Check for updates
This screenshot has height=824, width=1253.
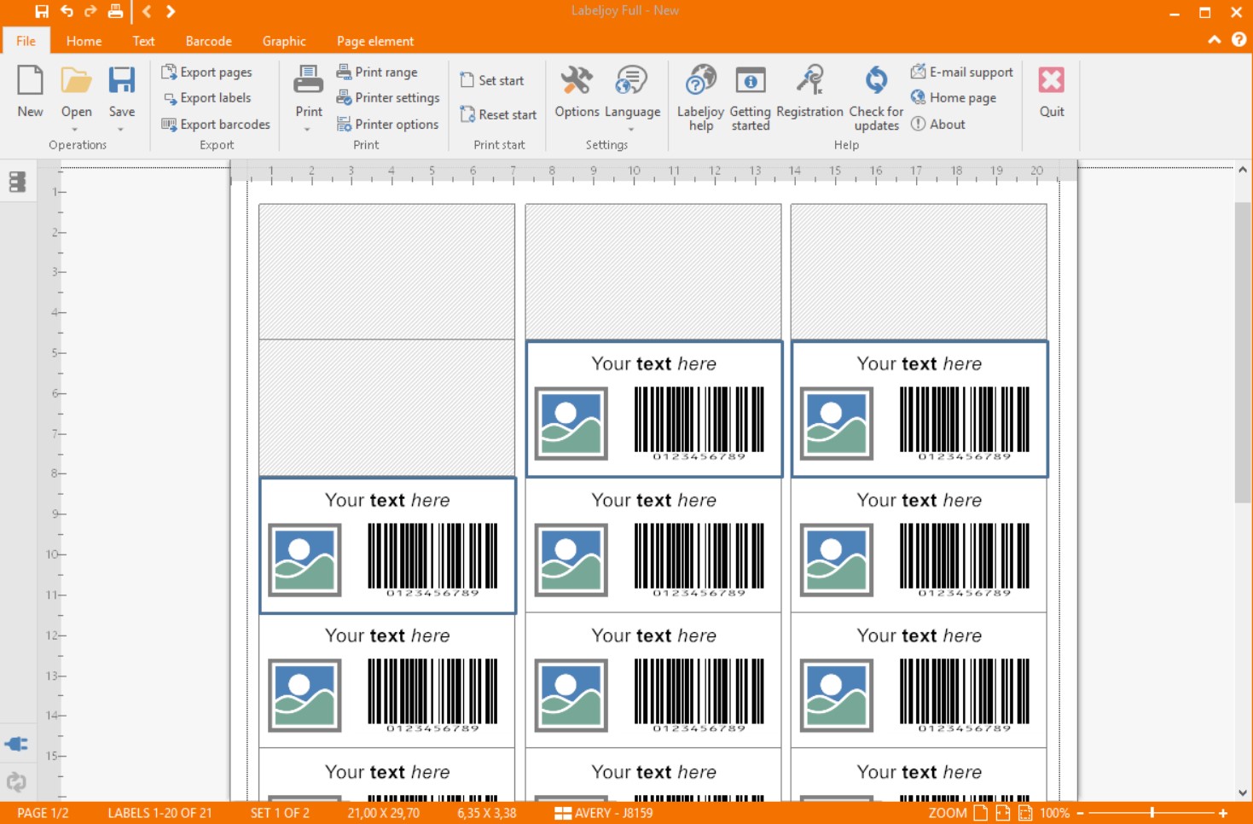coord(876,80)
